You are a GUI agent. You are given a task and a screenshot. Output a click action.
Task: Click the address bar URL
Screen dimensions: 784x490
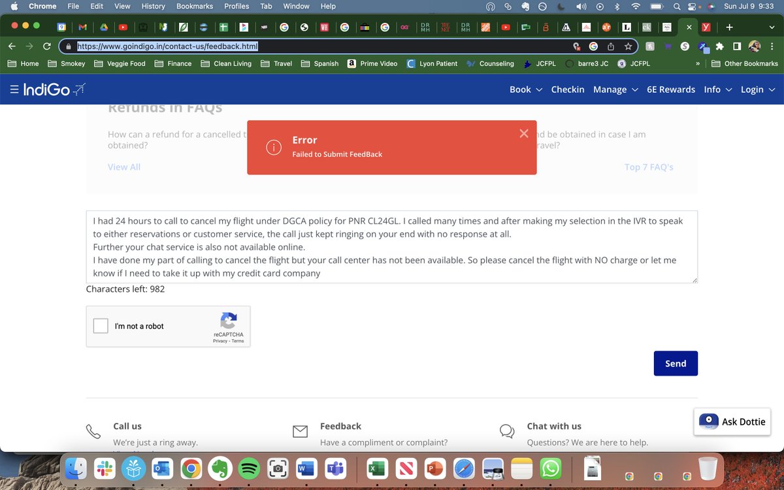(167, 46)
